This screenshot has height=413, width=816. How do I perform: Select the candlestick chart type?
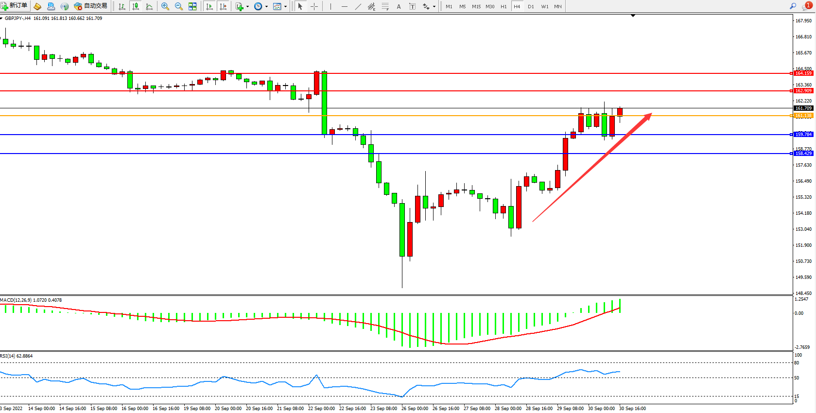pos(136,6)
